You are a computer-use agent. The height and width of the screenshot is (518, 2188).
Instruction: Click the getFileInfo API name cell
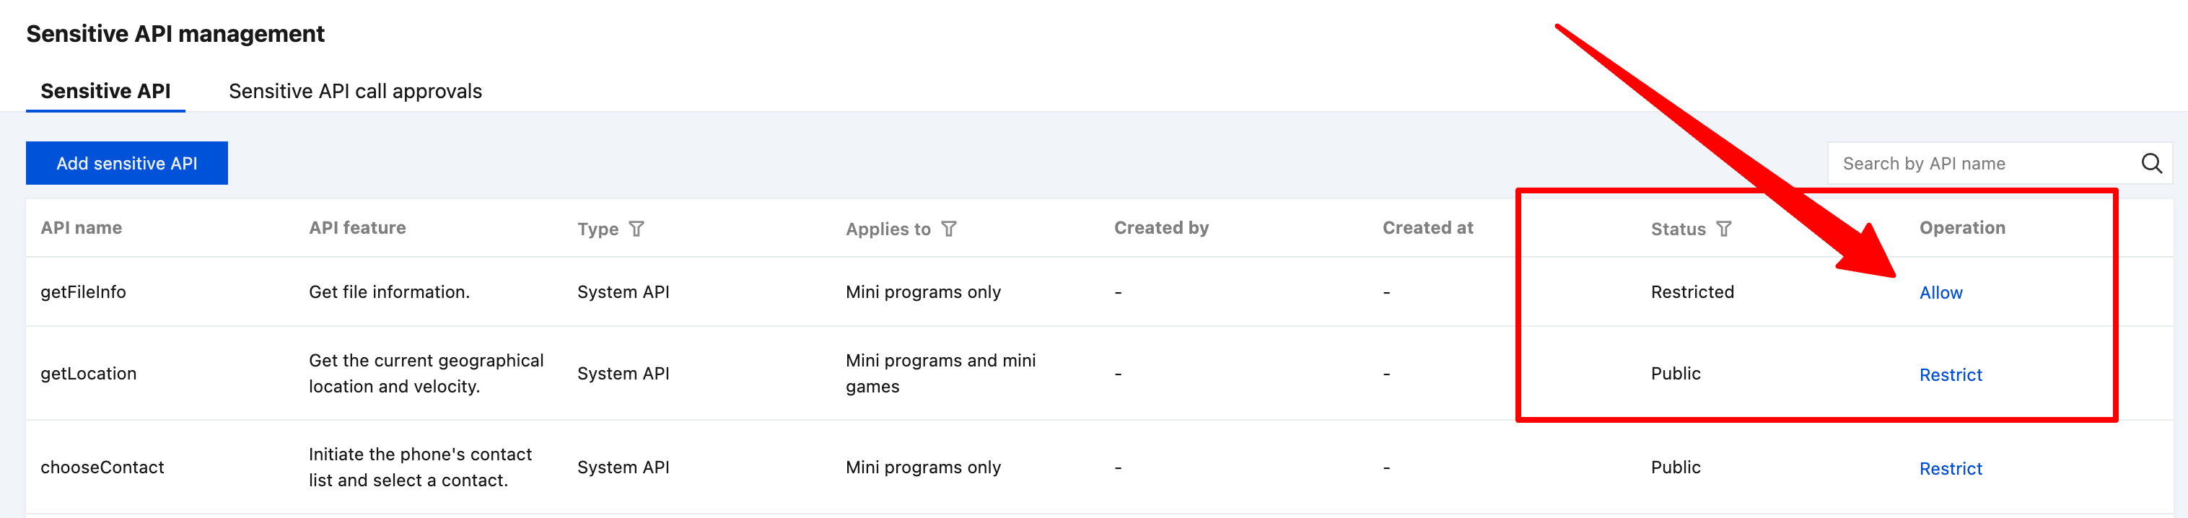coord(83,292)
